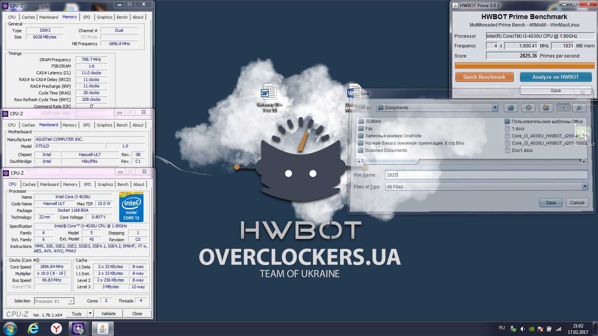Image resolution: width=598 pixels, height=336 pixels.
Task: Click left scroll arrow in file list
Action: click(359, 162)
